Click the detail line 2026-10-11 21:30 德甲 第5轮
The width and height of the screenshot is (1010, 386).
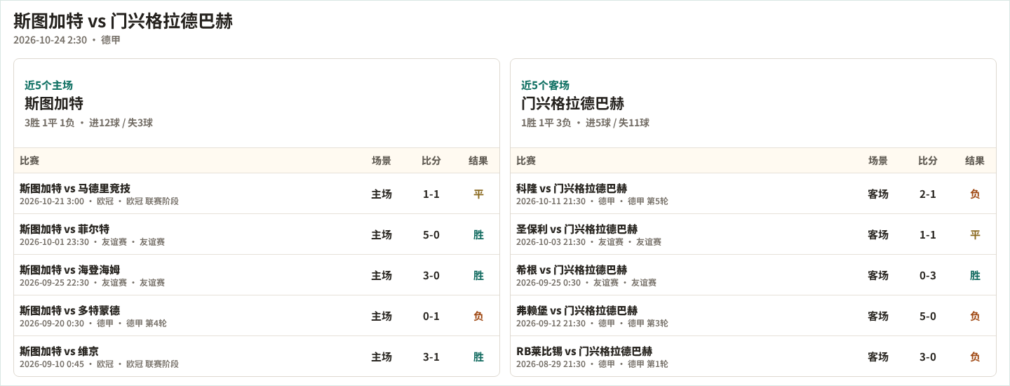coord(592,201)
